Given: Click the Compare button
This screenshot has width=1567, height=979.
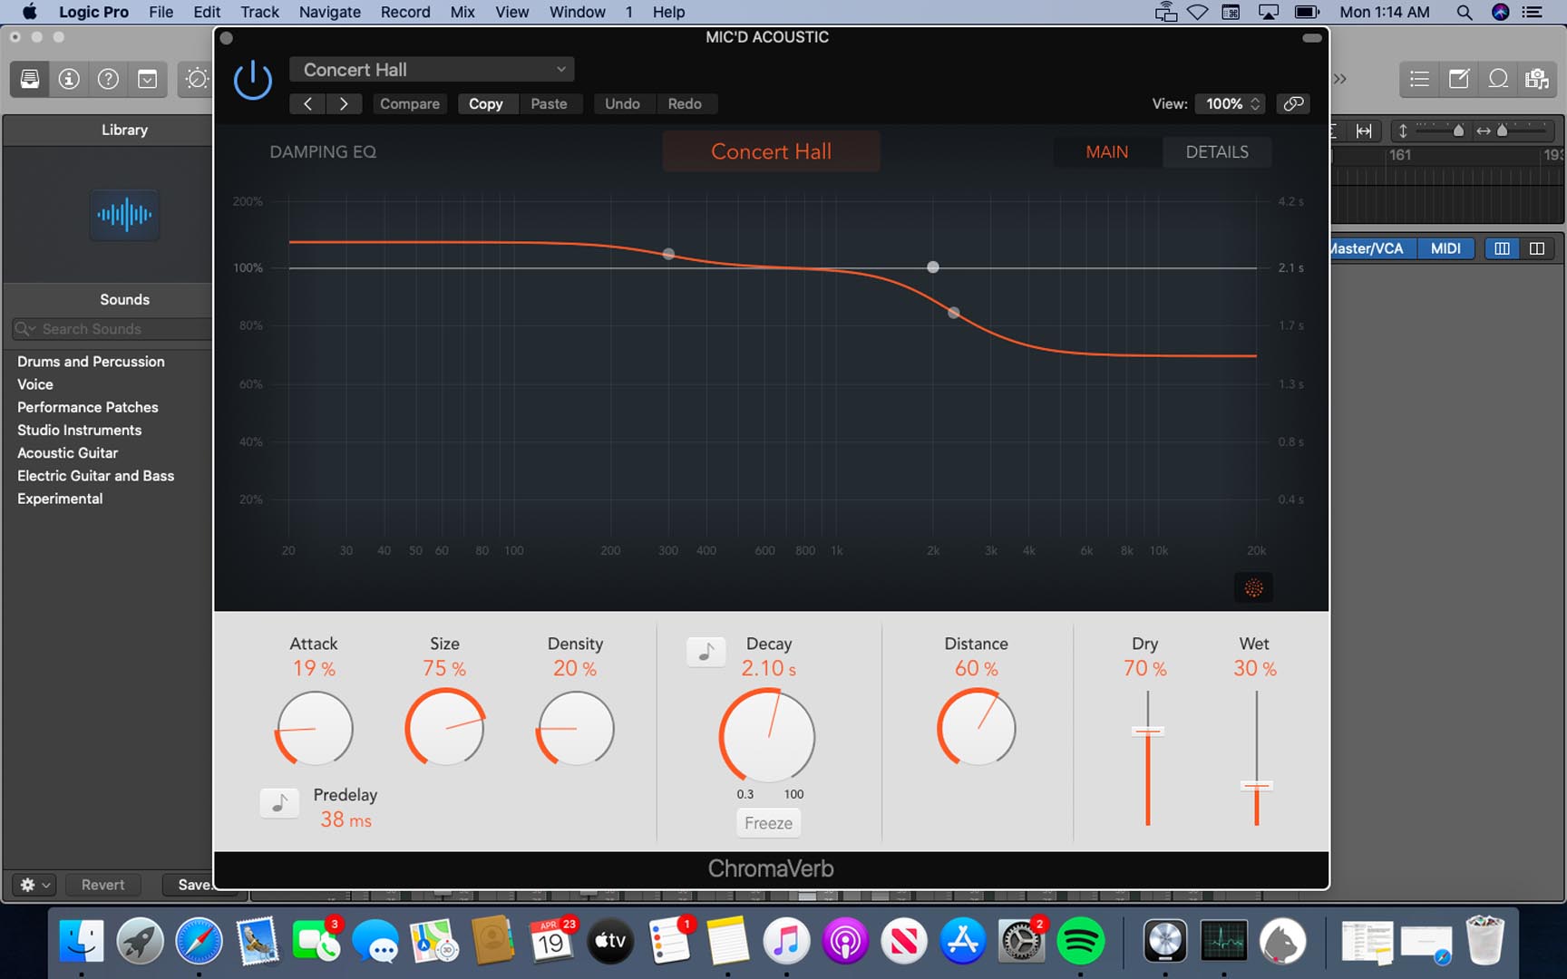Looking at the screenshot, I should [x=410, y=103].
